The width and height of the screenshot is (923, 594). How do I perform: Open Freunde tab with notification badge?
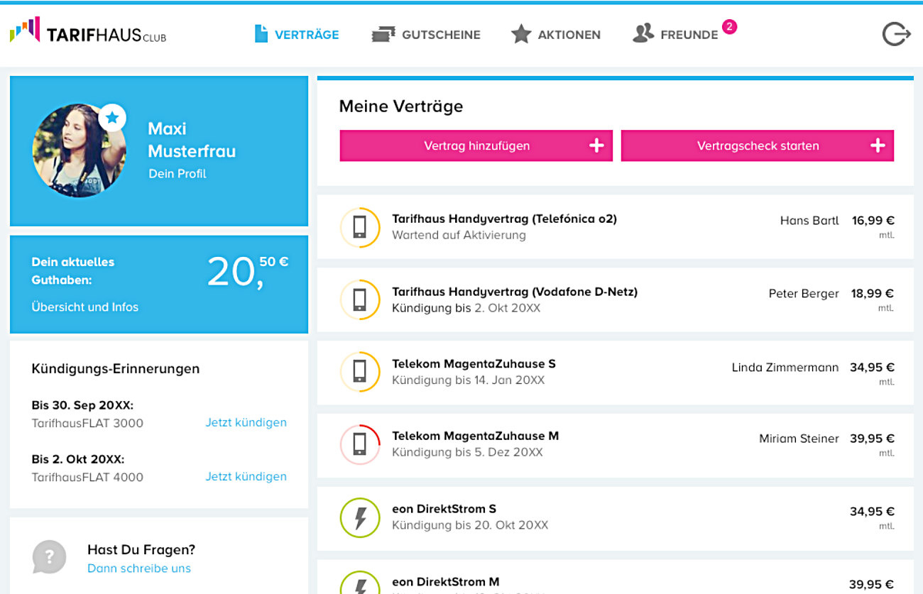coord(677,34)
